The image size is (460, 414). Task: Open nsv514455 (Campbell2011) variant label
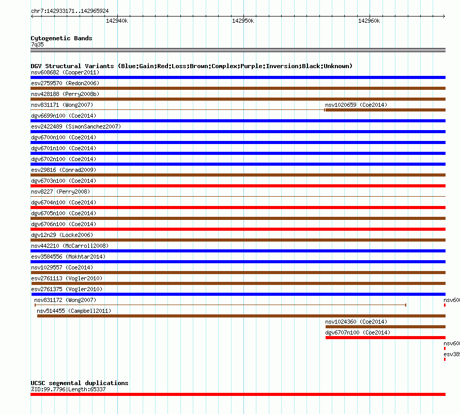coord(74,311)
